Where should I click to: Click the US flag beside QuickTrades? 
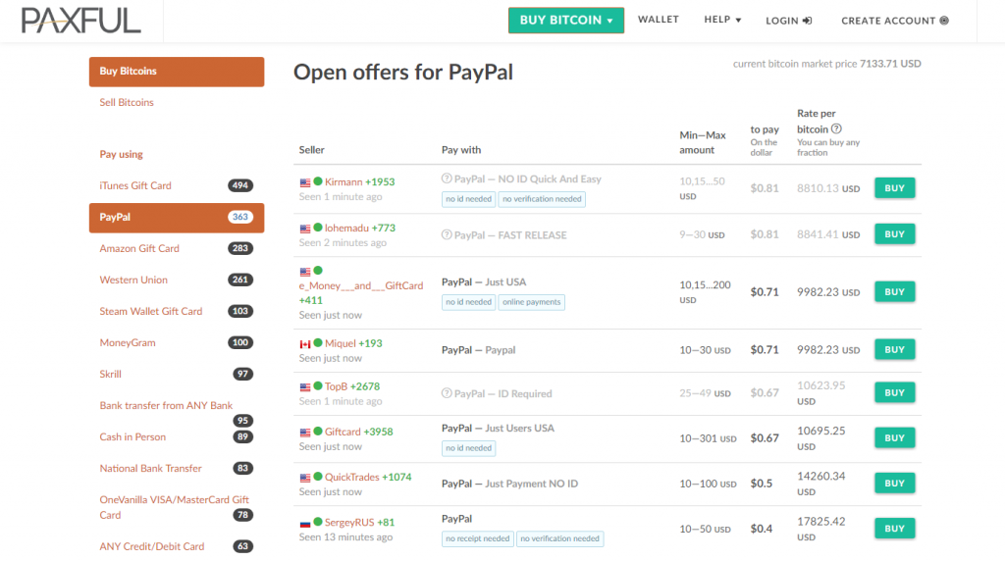pos(305,478)
